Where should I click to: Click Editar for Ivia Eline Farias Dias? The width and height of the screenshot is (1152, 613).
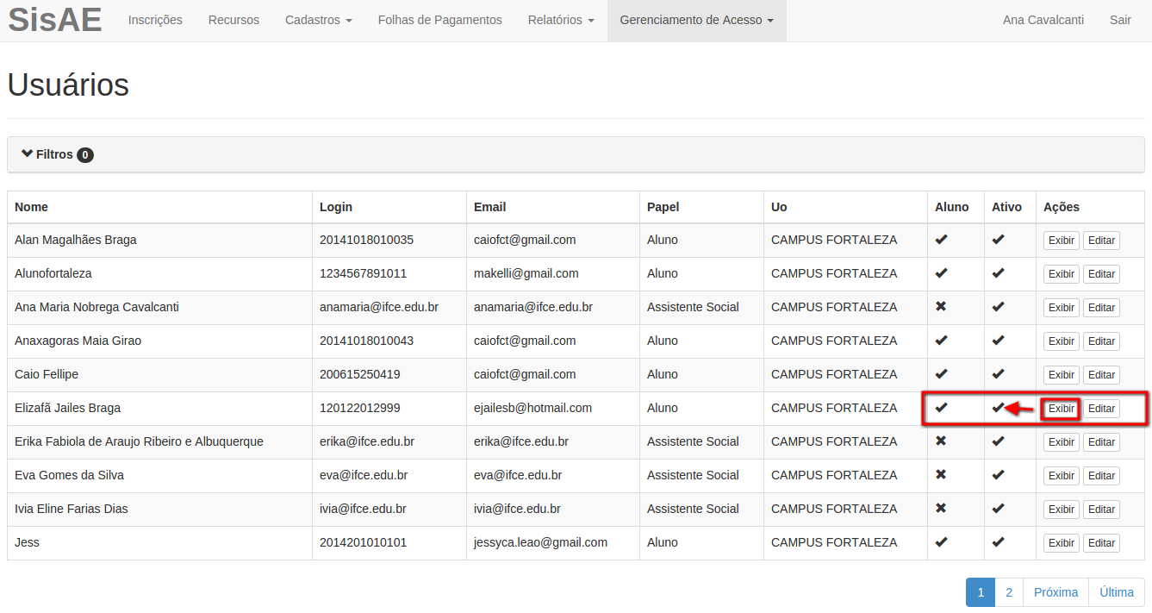coord(1101,510)
